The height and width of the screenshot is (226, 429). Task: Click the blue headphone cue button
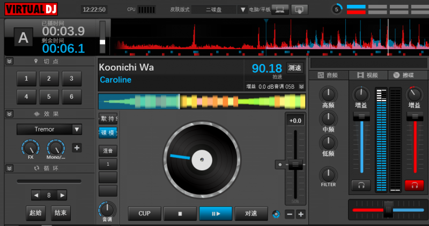[x=361, y=185]
